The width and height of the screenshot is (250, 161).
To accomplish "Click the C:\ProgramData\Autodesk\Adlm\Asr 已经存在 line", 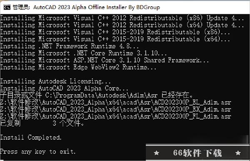I will pyautogui.click(x=97, y=95).
